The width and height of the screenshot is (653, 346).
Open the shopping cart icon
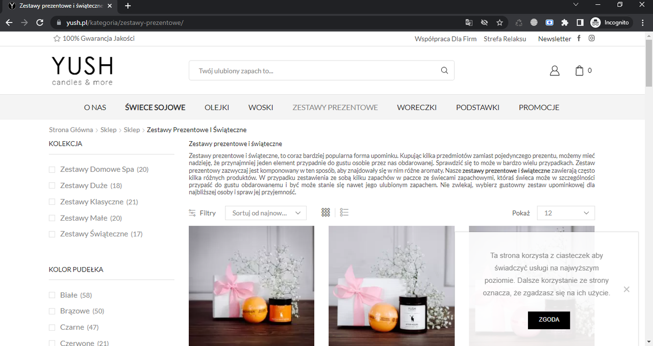click(x=580, y=71)
